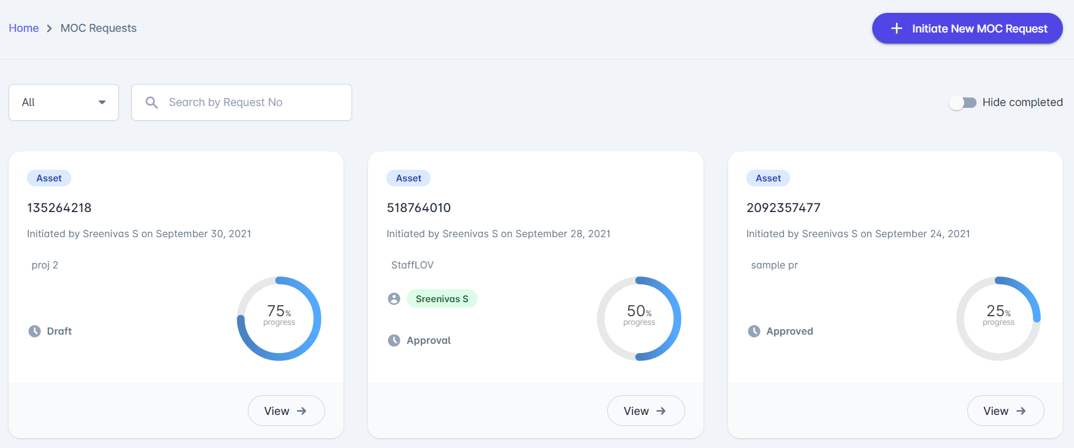Click the Search by Request No field
This screenshot has height=448, width=1074.
pyautogui.click(x=251, y=102)
